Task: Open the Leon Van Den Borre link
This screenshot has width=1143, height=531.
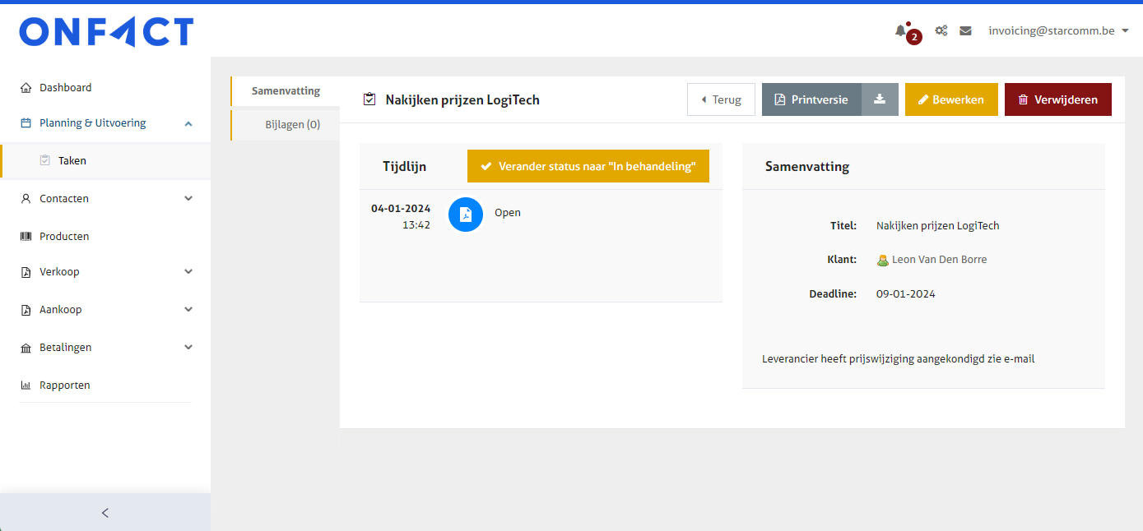Action: coord(939,260)
